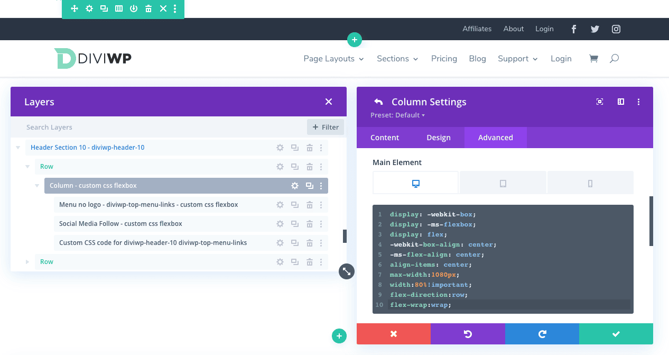The height and width of the screenshot is (355, 669).
Task: Undo with the purple button
Action: pos(468,334)
